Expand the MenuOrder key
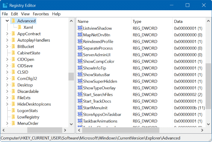The width and height of the screenshot is (212, 142). click(x=7, y=123)
